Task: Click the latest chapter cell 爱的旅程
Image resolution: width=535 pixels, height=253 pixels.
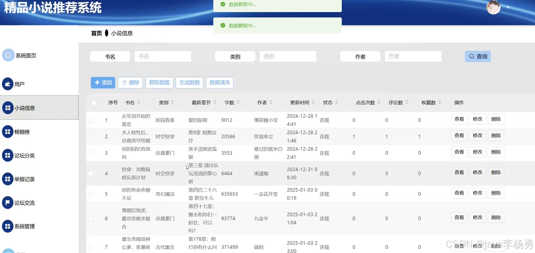Action: 198,120
